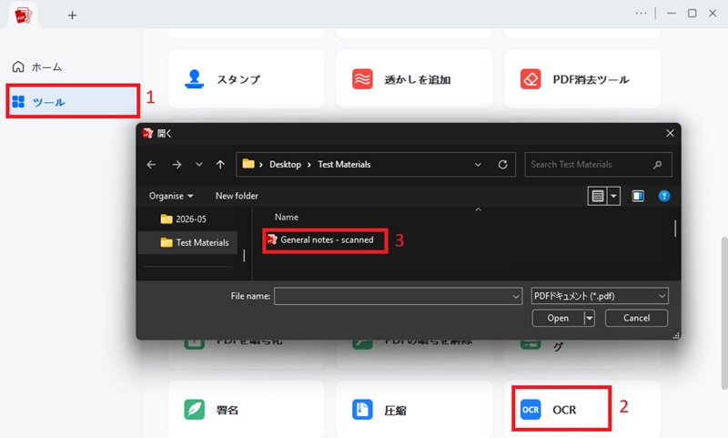Show recent locations dropdown arrow
The width and height of the screenshot is (728, 438).
198,165
